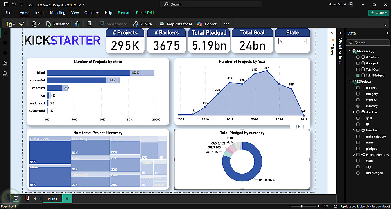Screen dimensions: 391x209
Task: Check the country field checkbox
Action: [358, 100]
